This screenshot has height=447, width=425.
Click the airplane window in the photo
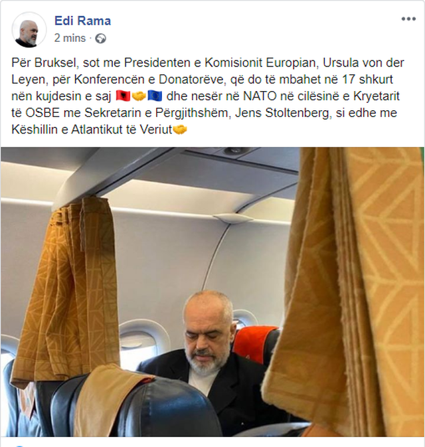[x=139, y=336]
